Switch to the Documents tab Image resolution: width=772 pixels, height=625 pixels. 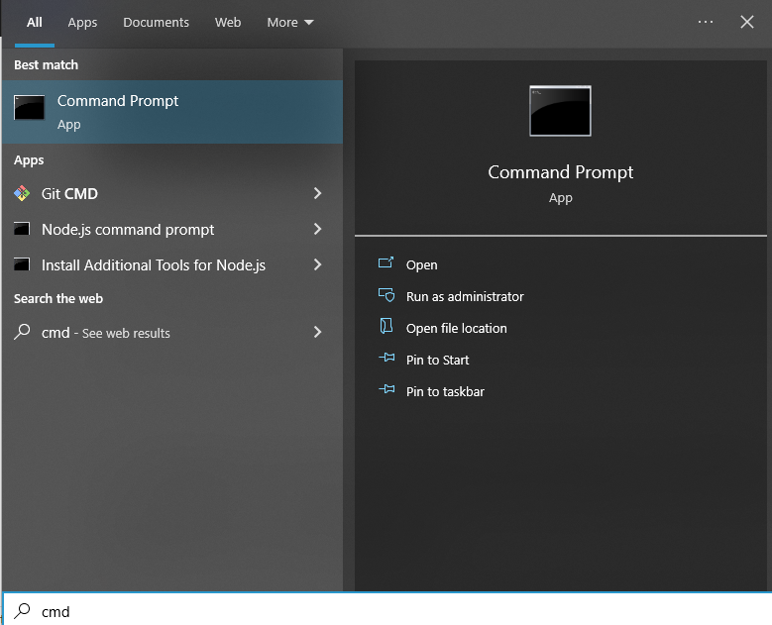click(x=156, y=23)
